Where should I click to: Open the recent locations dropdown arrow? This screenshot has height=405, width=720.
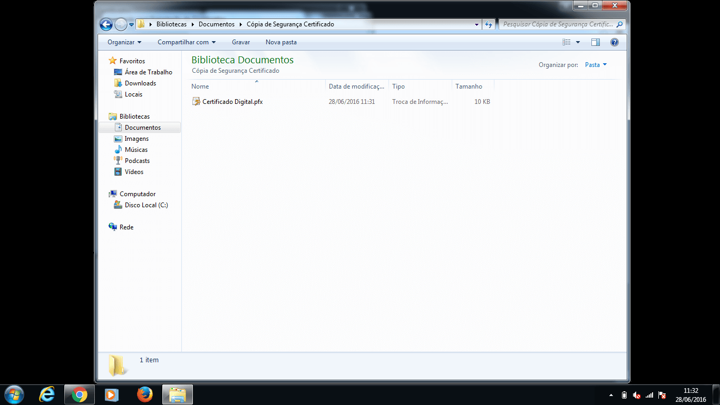(132, 25)
